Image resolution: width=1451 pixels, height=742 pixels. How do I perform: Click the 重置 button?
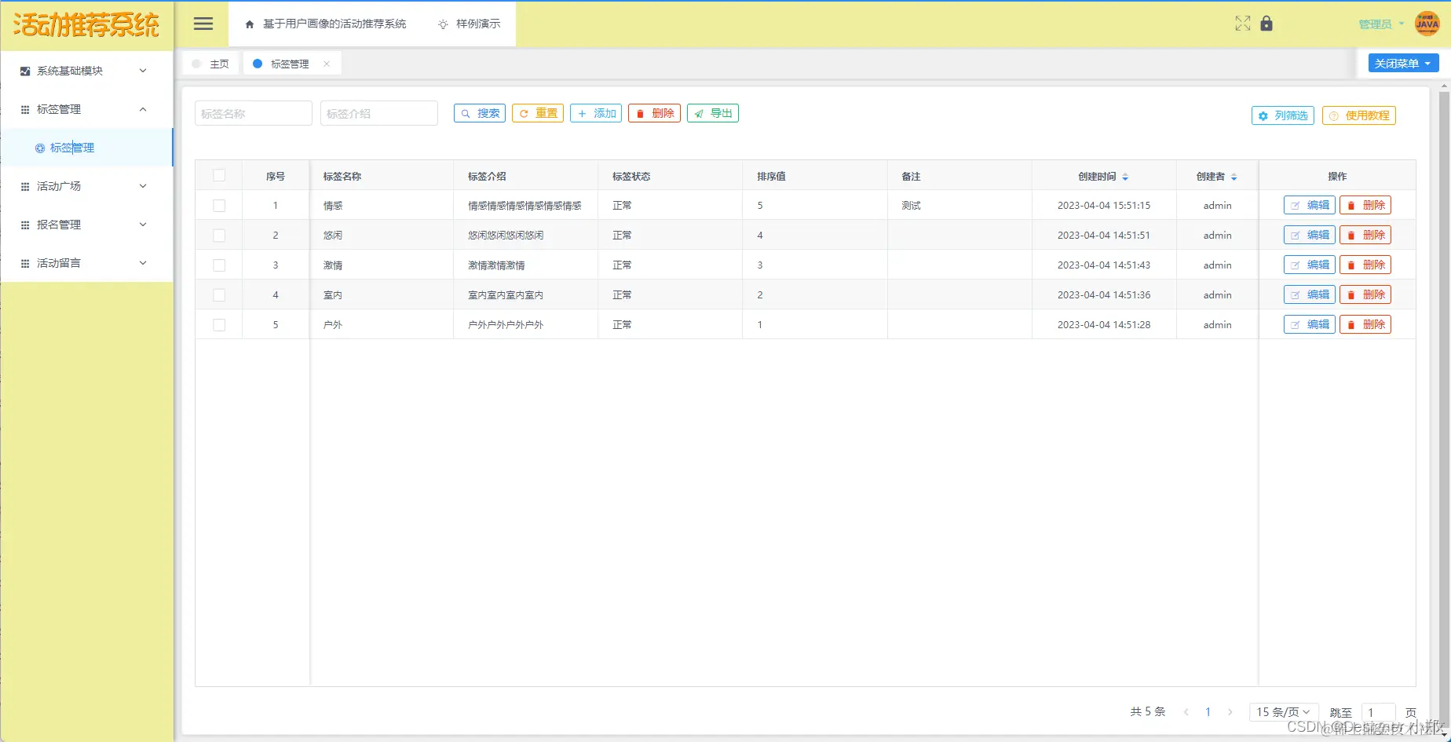coord(538,113)
